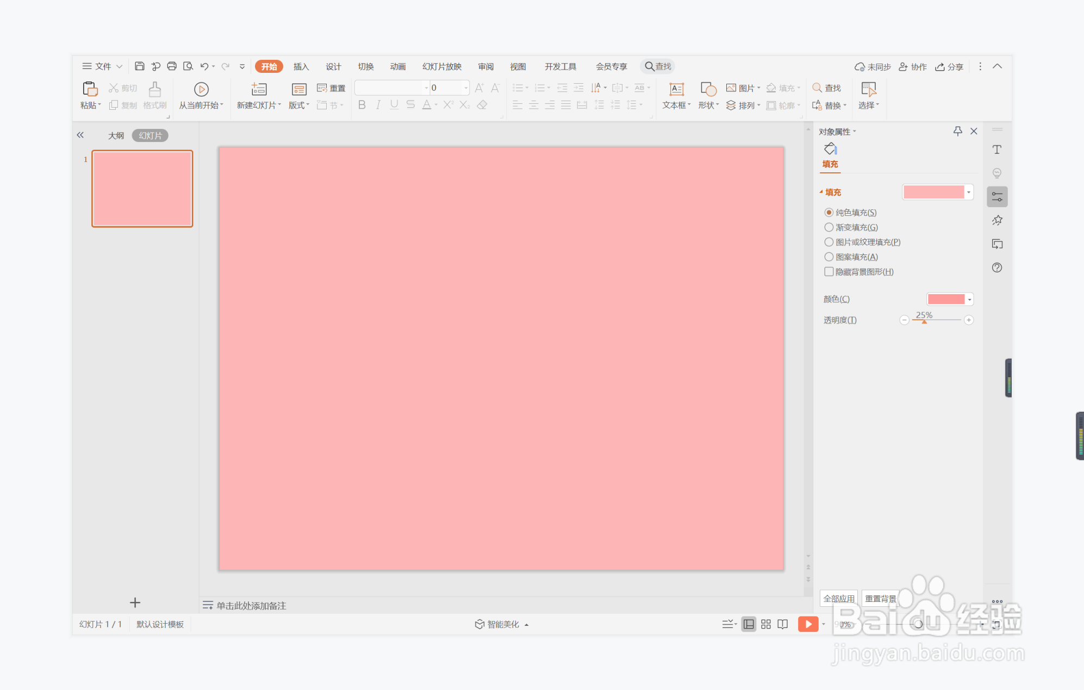Switch to the 大纲 outline tab

[x=116, y=135]
